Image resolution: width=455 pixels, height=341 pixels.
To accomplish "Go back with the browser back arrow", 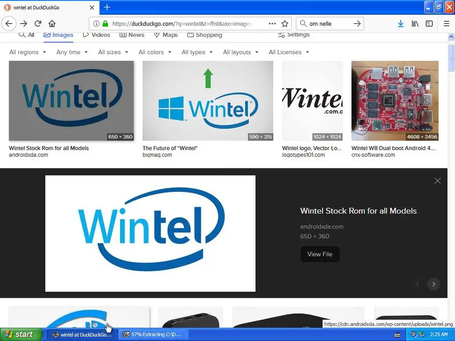I will (x=9, y=24).
